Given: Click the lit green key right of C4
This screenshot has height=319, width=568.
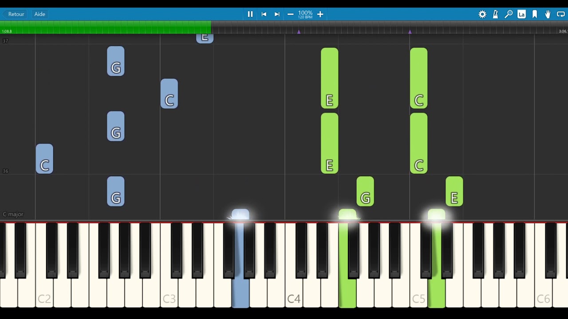Looking at the screenshot, I should [x=347, y=292].
